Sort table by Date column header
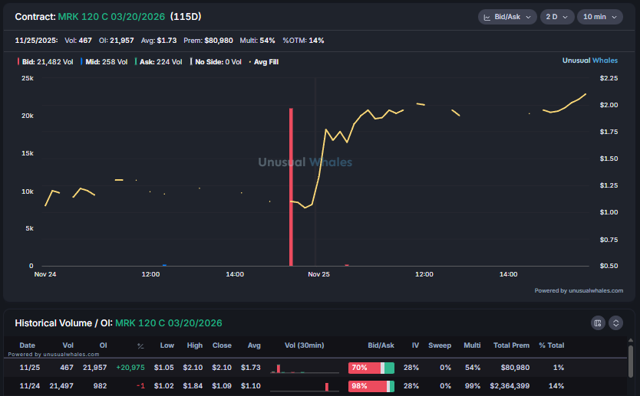 [x=27, y=345]
